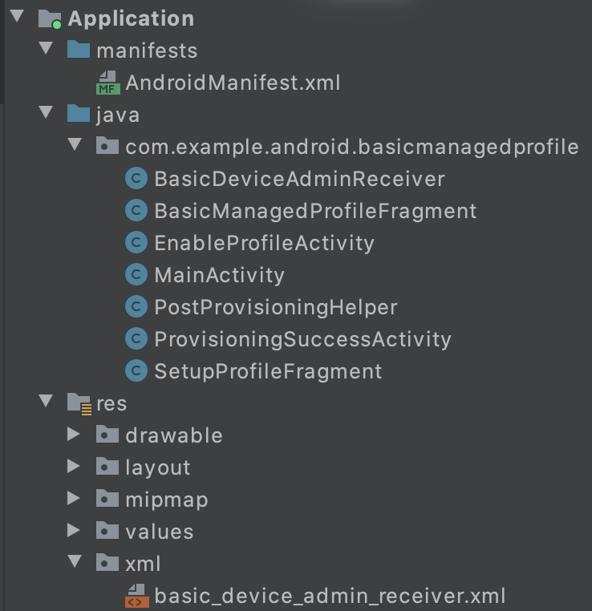The image size is (592, 611).
Task: Click the com.example package folder icon
Action: [107, 146]
